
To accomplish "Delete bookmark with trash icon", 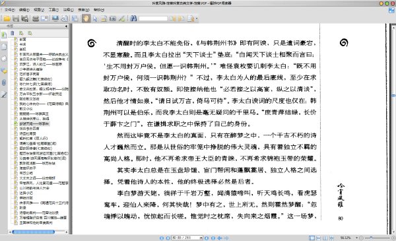I will (x=13, y=33).
